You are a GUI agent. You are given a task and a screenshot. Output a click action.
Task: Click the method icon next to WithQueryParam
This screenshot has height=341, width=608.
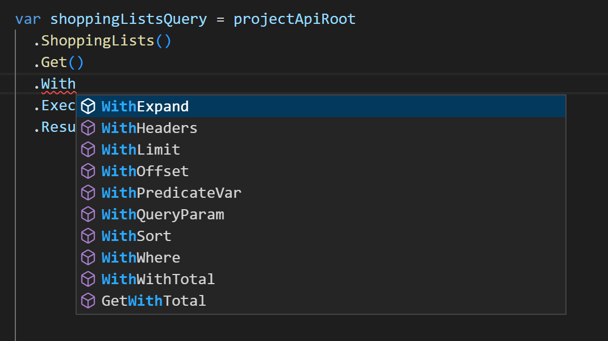pyautogui.click(x=89, y=214)
